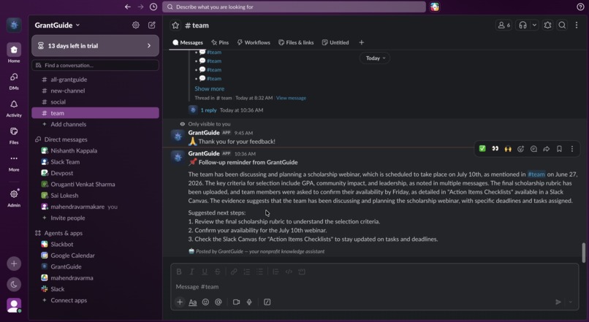The width and height of the screenshot is (589, 322).
Task: Toggle the dark mode moon icon
Action: pyautogui.click(x=14, y=285)
